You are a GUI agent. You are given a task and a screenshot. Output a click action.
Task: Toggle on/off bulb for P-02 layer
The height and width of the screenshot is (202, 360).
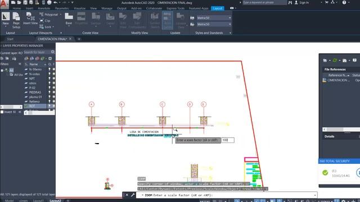coord(49,88)
